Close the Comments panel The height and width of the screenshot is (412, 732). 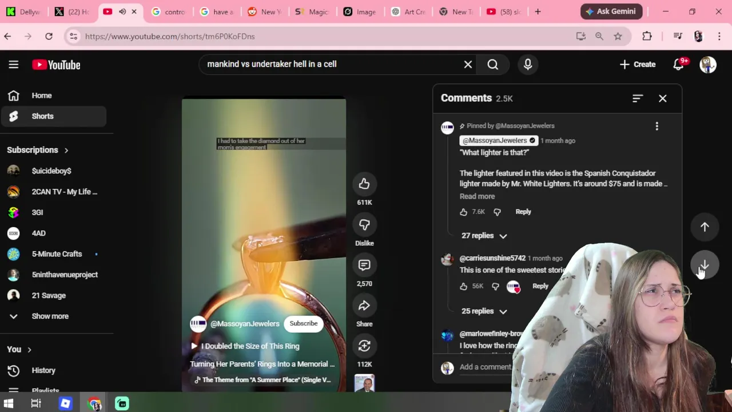tap(663, 98)
